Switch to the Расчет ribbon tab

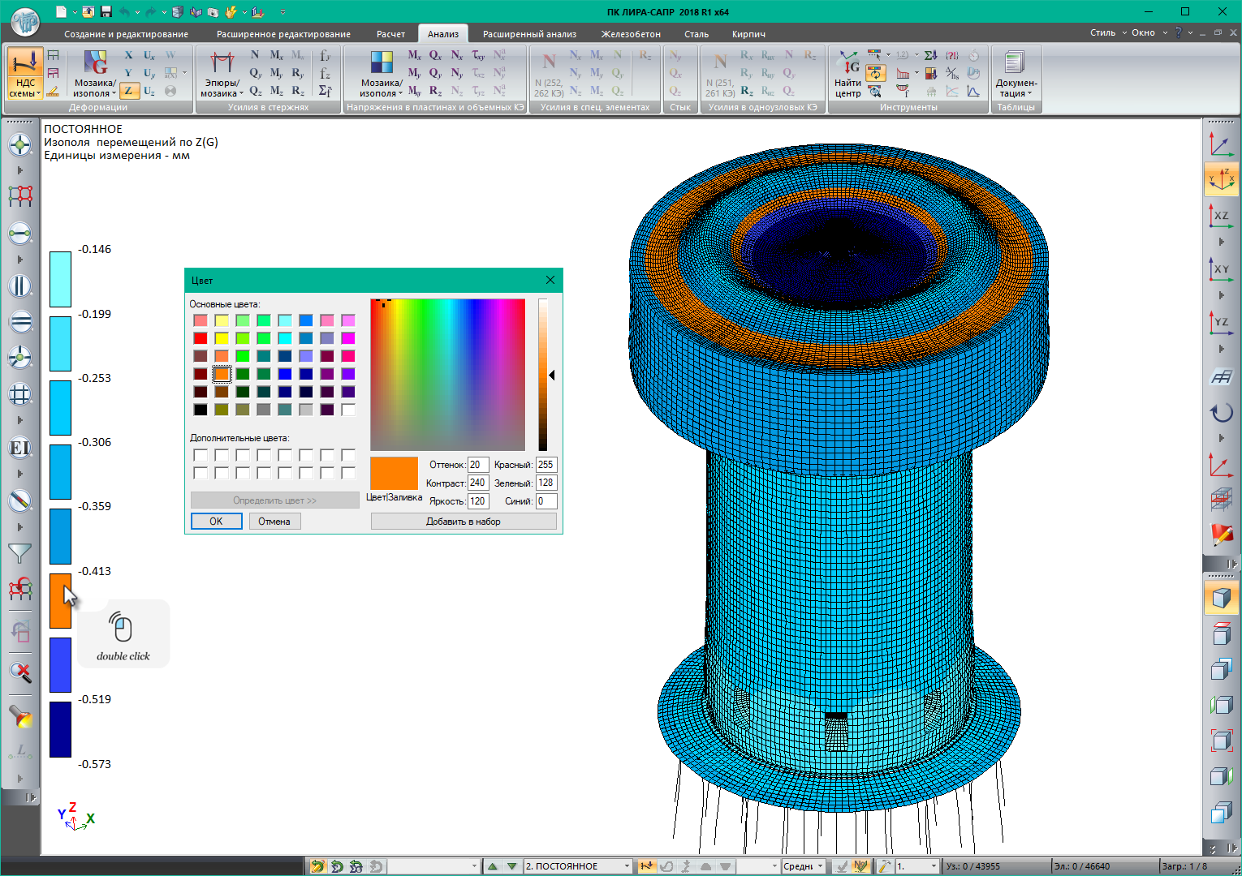click(x=390, y=34)
